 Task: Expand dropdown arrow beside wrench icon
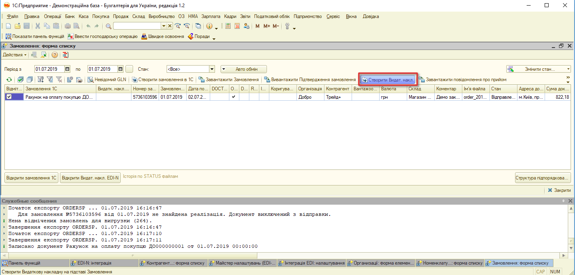[294, 28]
